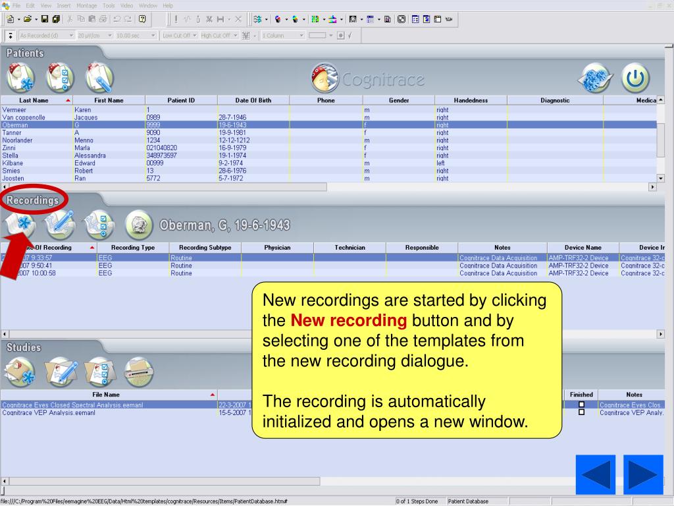Image resolution: width=674 pixels, height=506 pixels.
Task: Open the As Recorded montage dropdown
Action: 47,36
